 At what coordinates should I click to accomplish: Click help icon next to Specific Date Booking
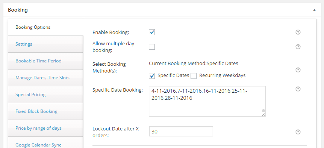point(298,89)
